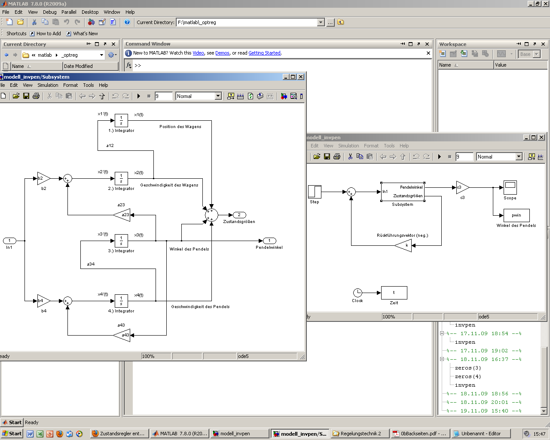Switch to Unbenannt - Editor taskbar item

pyautogui.click(x=481, y=434)
